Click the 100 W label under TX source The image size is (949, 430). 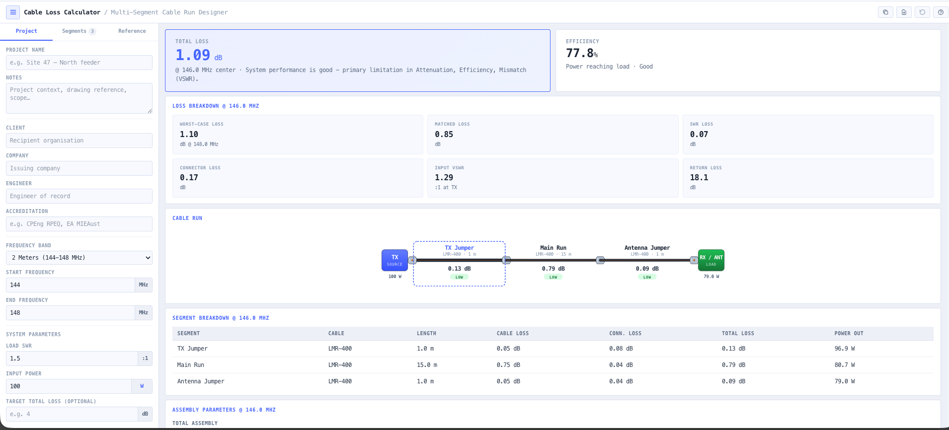pyautogui.click(x=395, y=277)
